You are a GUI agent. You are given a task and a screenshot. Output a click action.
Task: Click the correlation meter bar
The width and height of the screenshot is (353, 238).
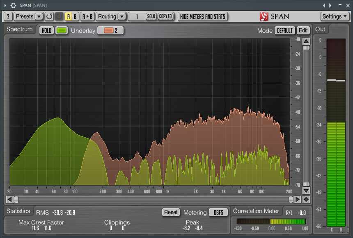click(271, 222)
